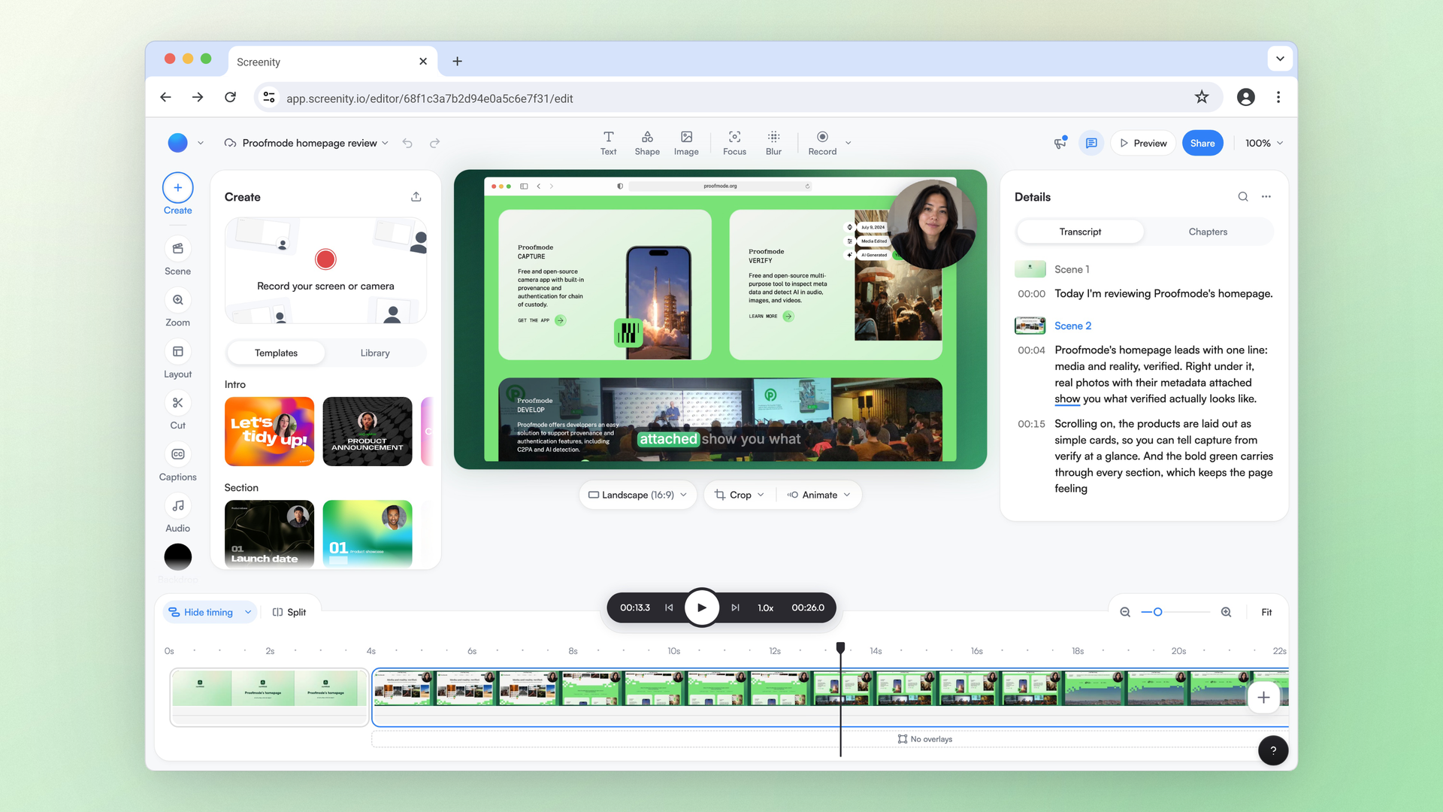Screen dimensions: 1443x812
Task: Open the 100% zoom level dropdown
Action: (1264, 143)
